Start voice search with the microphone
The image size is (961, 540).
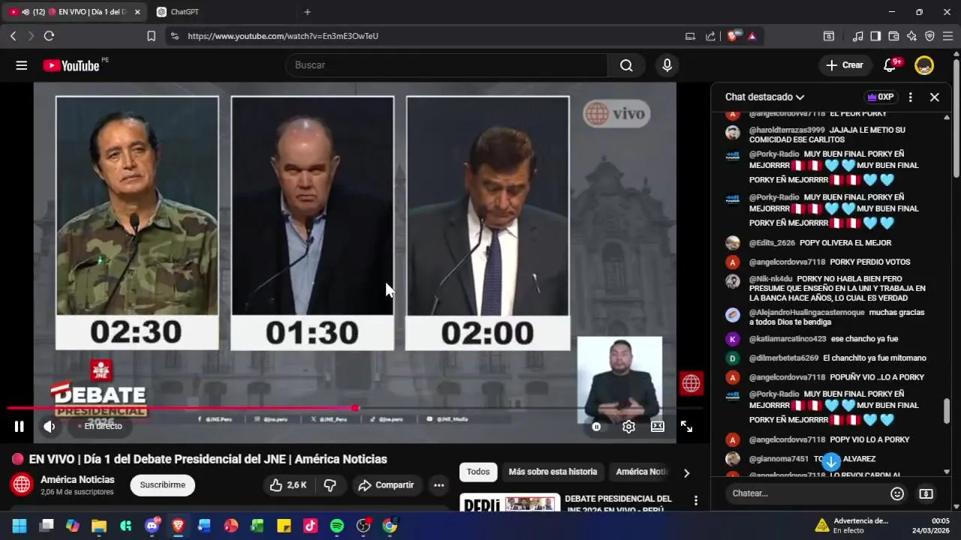click(667, 65)
